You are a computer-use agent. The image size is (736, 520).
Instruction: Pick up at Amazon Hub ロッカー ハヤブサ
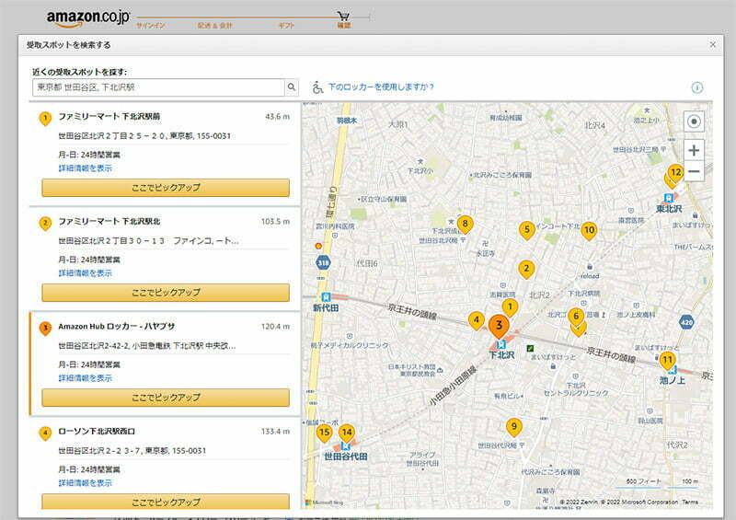point(166,398)
